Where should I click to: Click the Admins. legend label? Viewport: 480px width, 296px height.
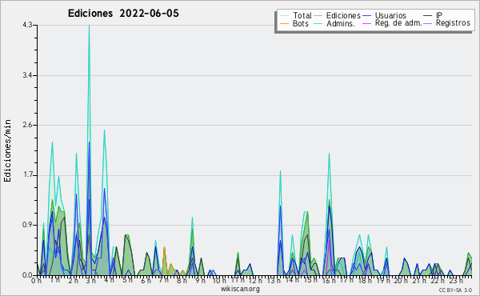[x=341, y=23]
